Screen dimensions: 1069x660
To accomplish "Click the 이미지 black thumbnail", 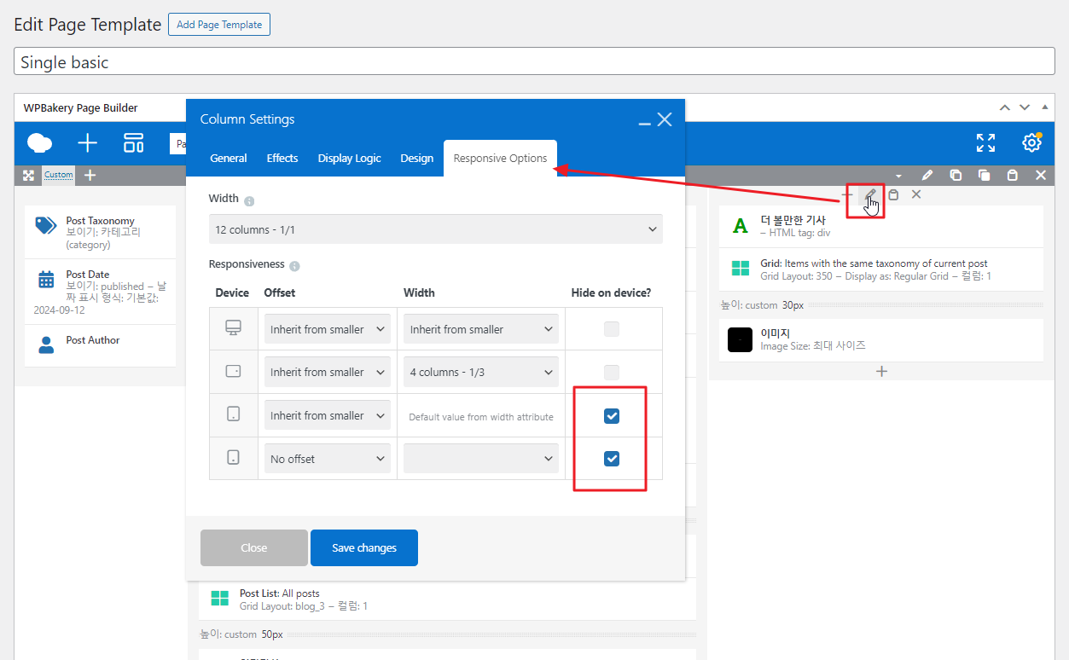I will (x=740, y=339).
